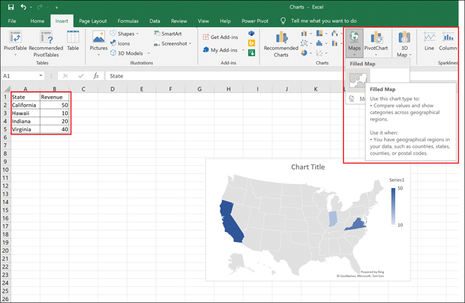This screenshot has height=303, width=465.
Task: Open the Formulas tab
Action: pos(128,21)
